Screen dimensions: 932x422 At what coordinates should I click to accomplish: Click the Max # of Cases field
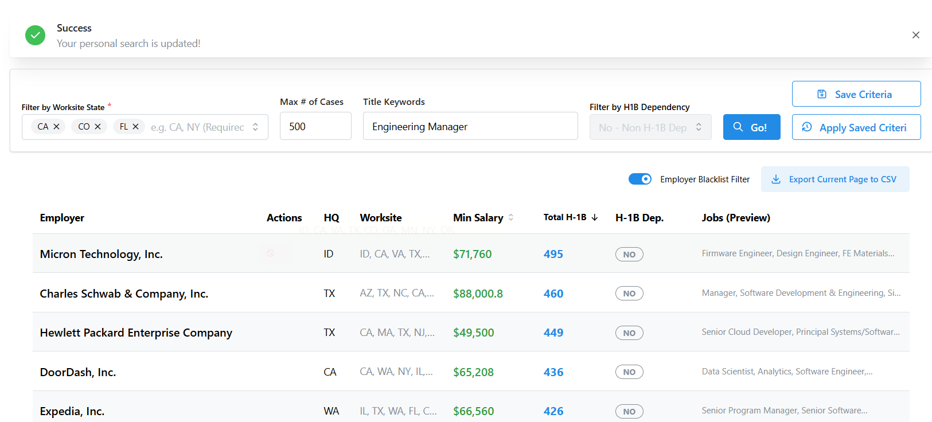click(315, 126)
